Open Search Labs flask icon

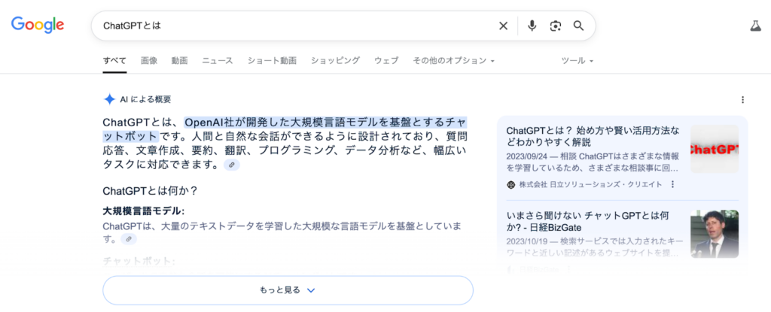click(755, 26)
